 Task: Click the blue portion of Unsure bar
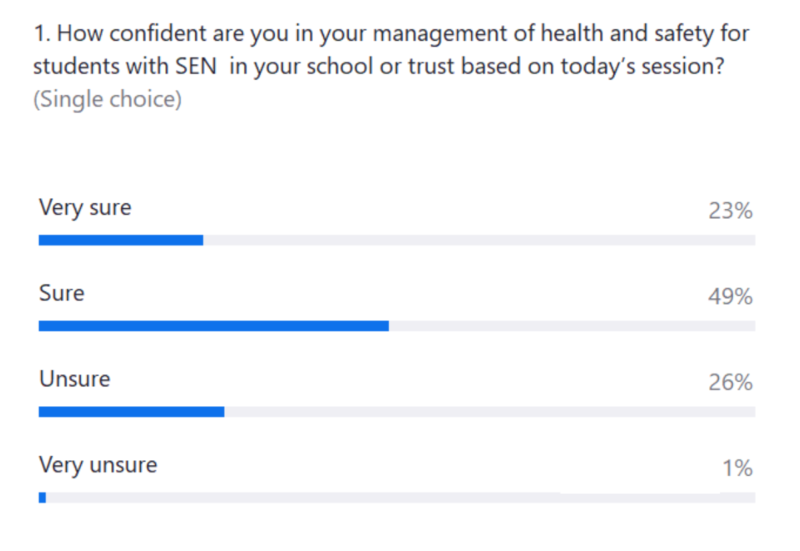coord(131,412)
